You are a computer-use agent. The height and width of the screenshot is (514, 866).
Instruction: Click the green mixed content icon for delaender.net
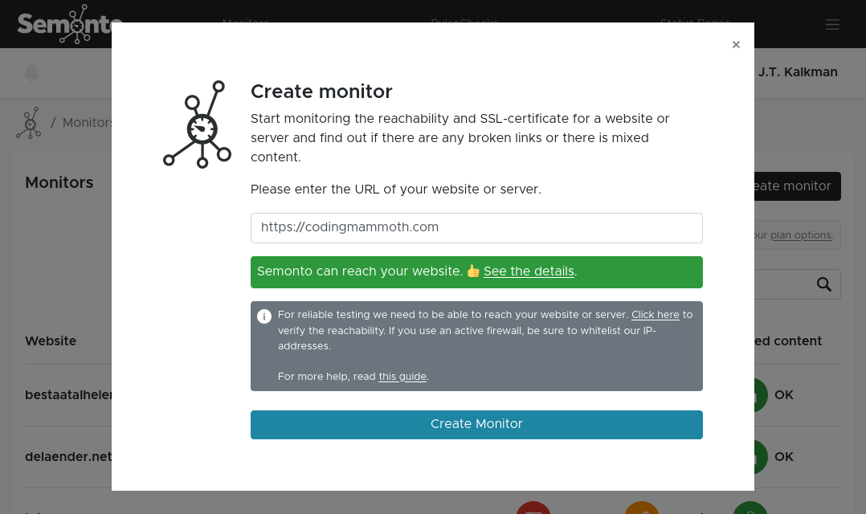pyautogui.click(x=760, y=457)
